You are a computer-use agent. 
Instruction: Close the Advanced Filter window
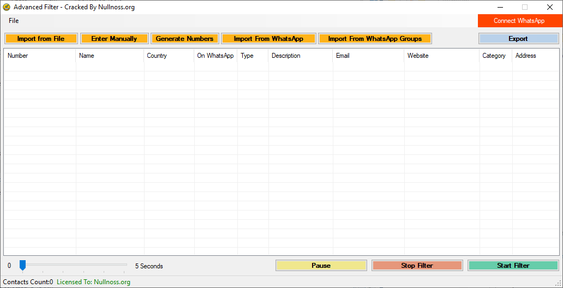tap(550, 7)
